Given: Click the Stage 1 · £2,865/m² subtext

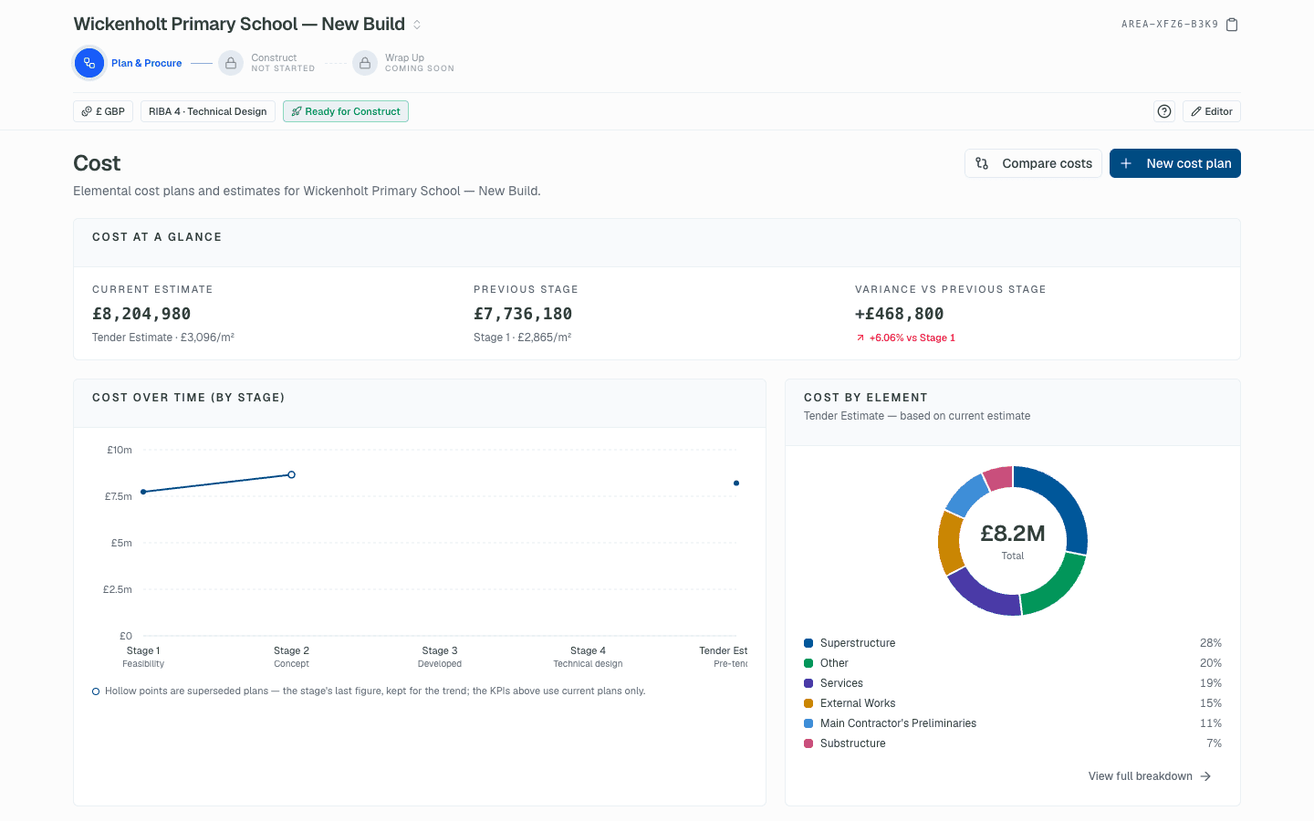Looking at the screenshot, I should click(523, 338).
